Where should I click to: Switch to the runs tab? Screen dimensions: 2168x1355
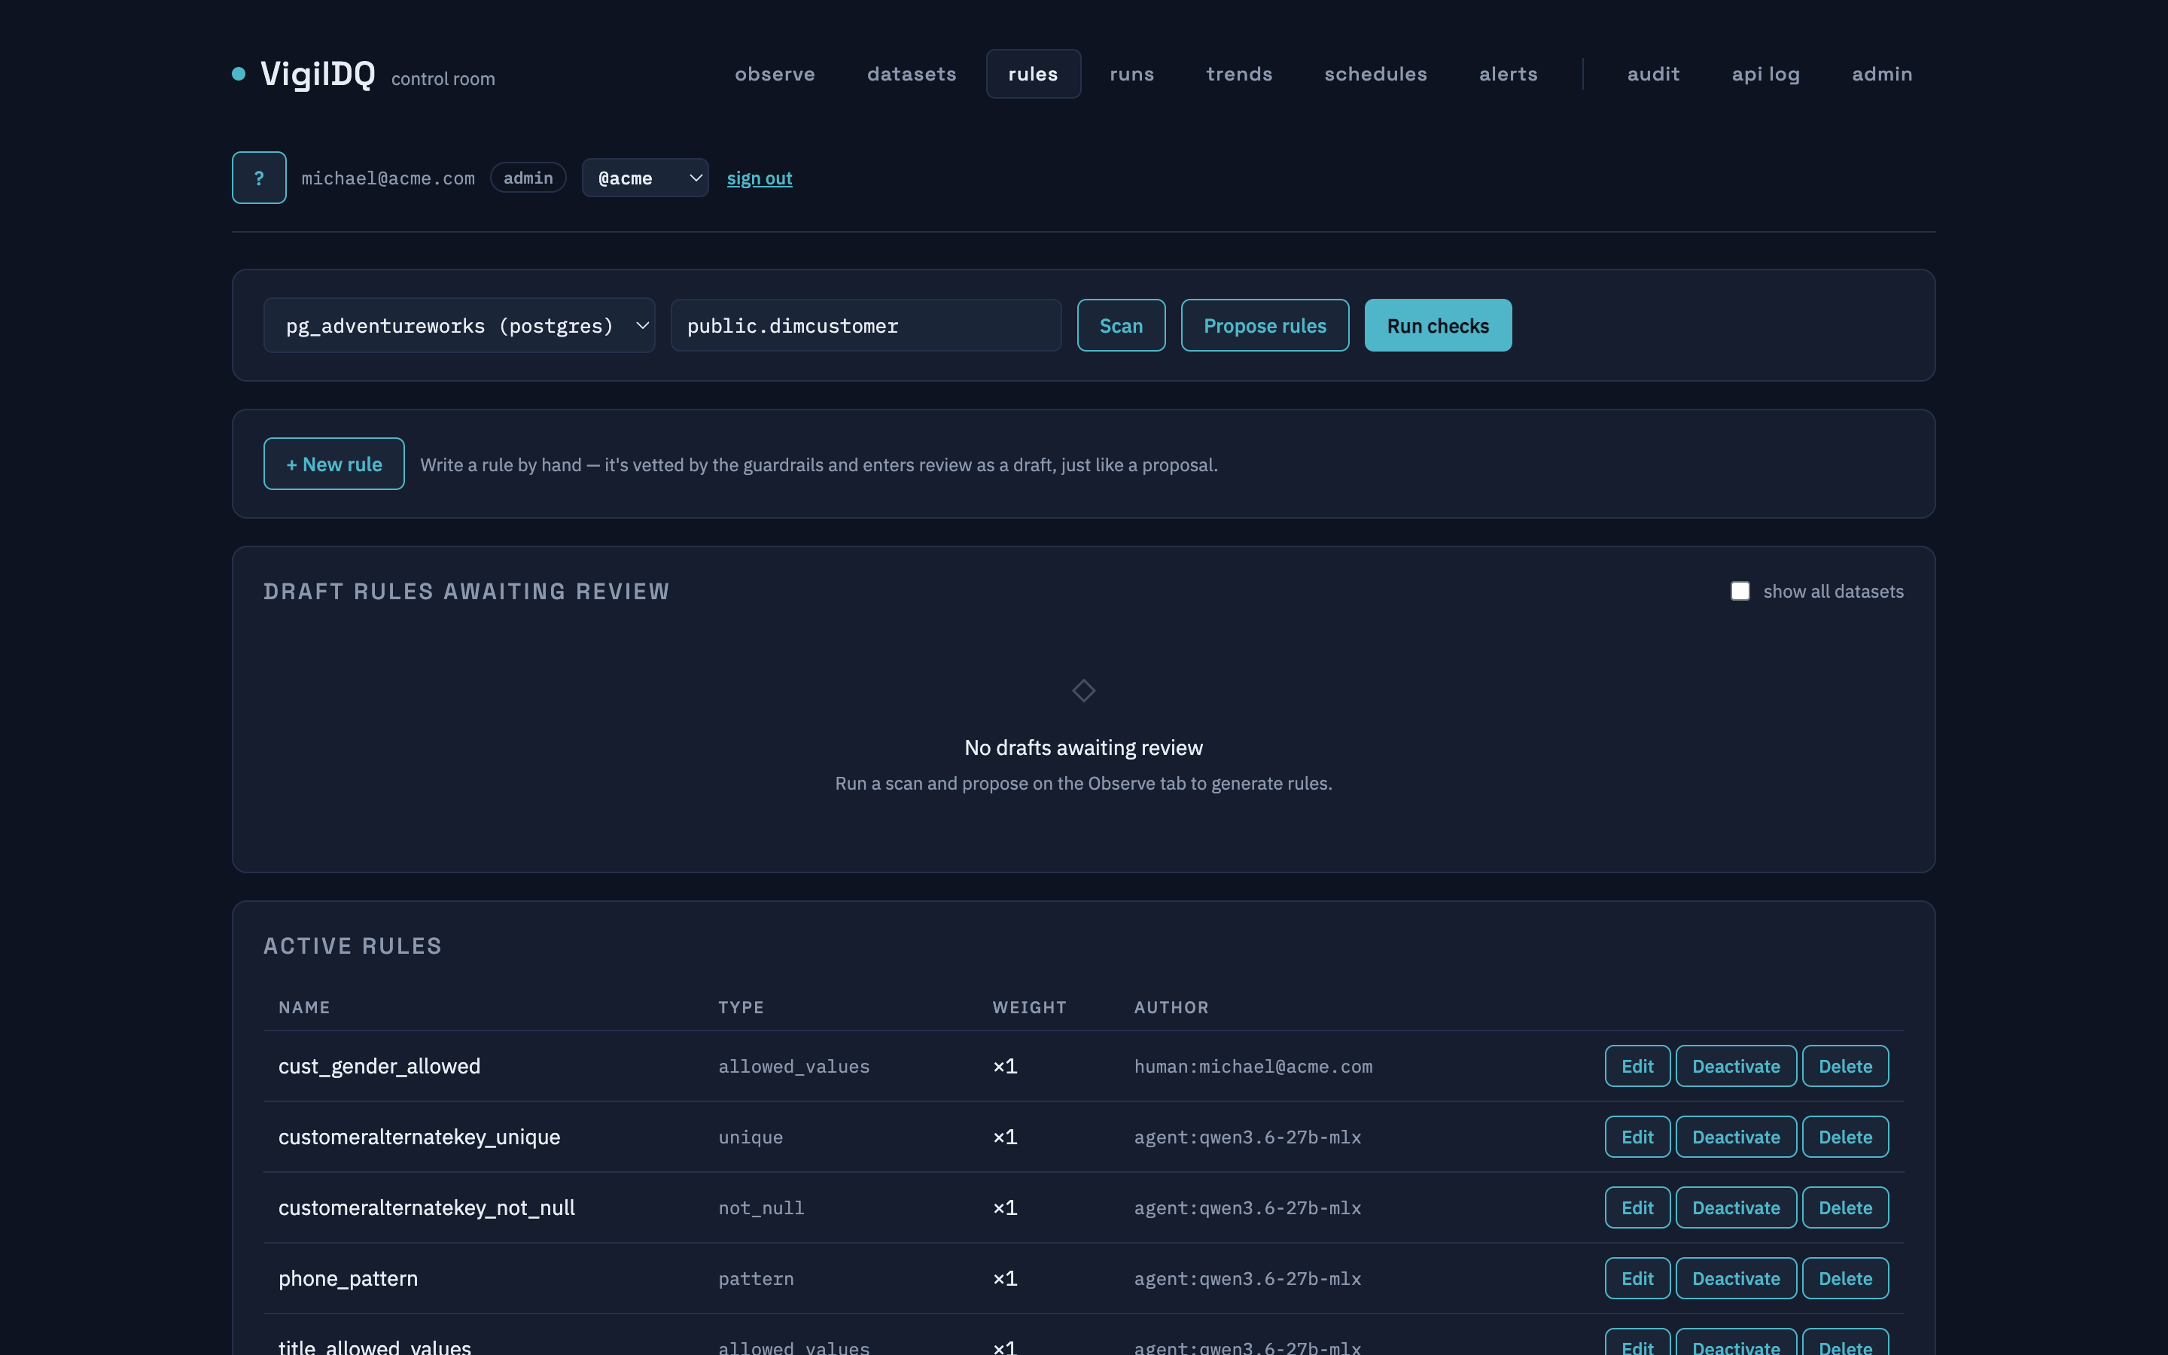(x=1131, y=74)
